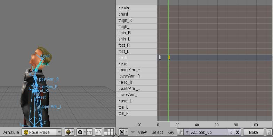
Task: Click the AC:look_up action name field
Action: click(x=209, y=132)
